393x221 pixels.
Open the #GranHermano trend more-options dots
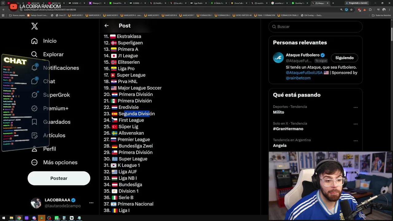tap(356, 124)
